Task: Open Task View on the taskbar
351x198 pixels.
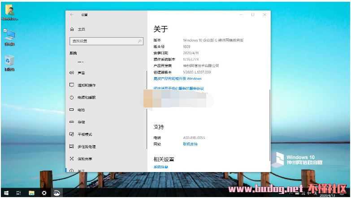Action: coord(19,193)
